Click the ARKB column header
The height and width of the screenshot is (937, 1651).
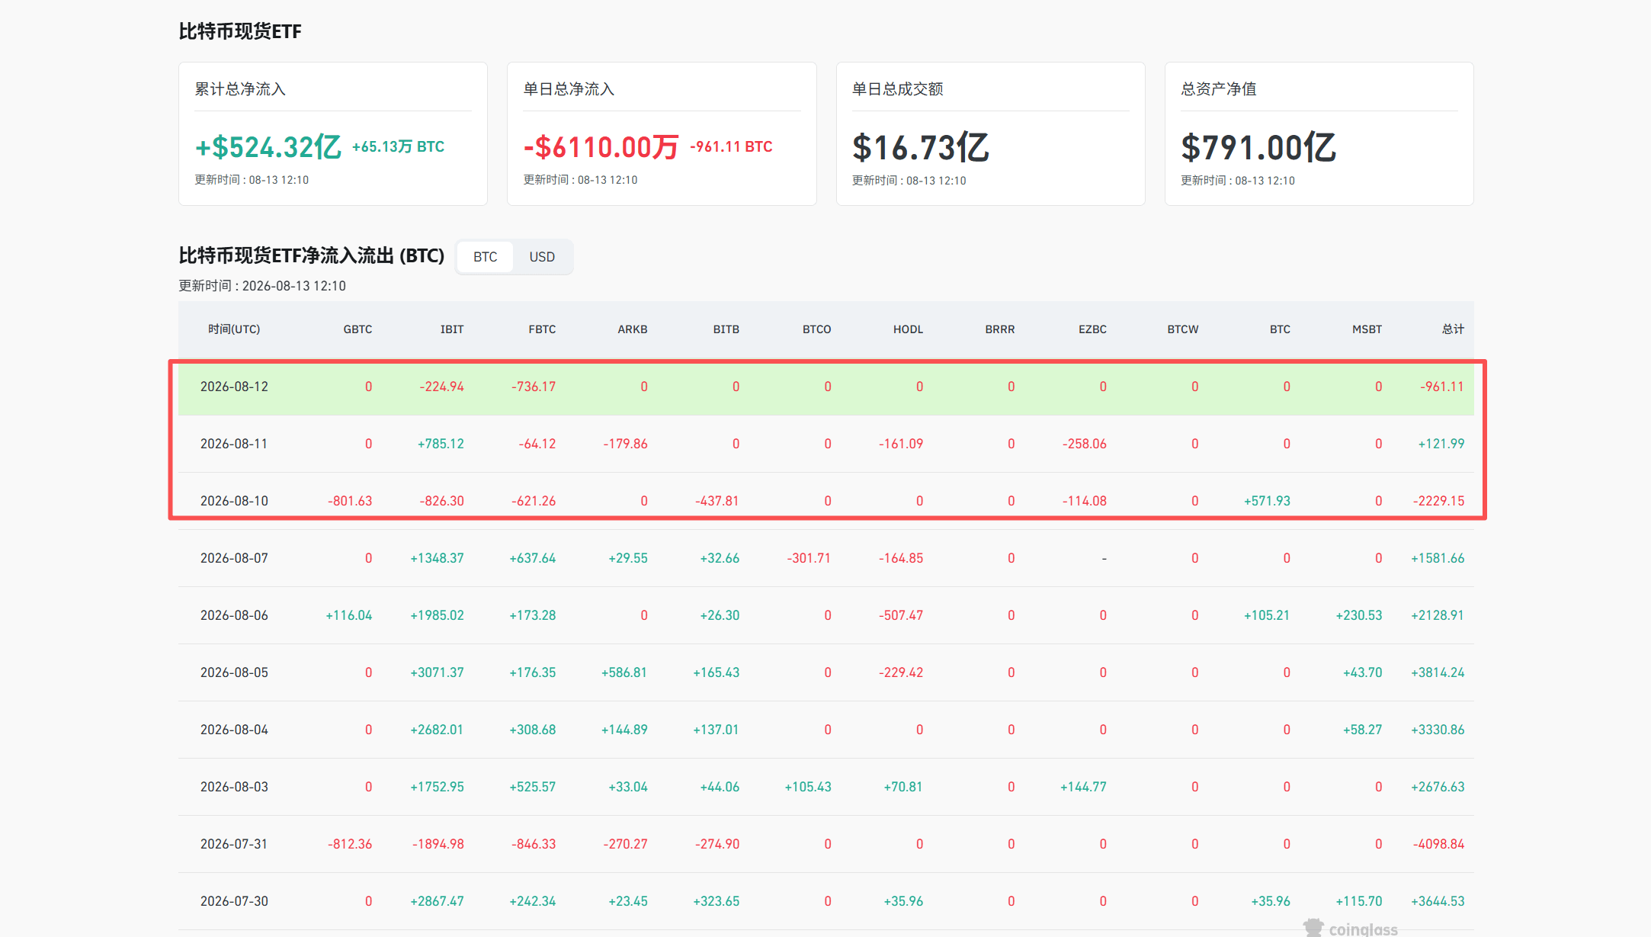pos(633,329)
